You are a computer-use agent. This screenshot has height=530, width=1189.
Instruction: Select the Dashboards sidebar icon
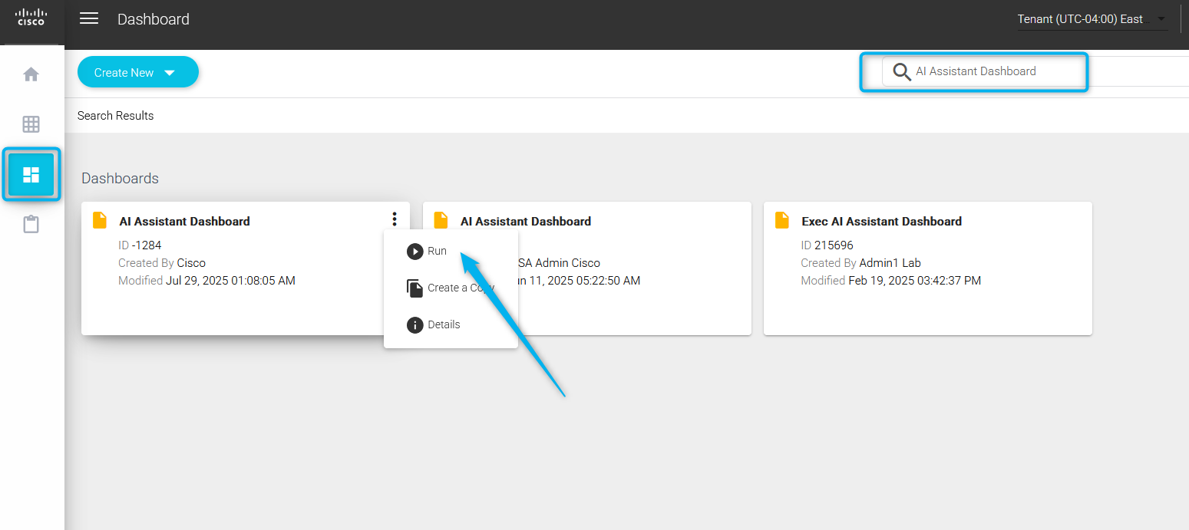[31, 175]
